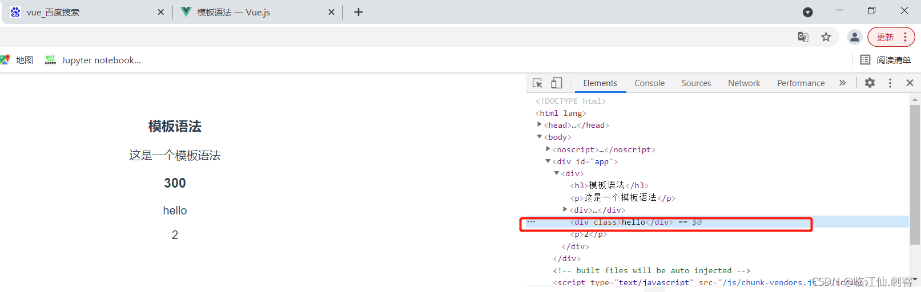Toggle the device toolbar icon
The image size is (921, 292).
pos(556,83)
